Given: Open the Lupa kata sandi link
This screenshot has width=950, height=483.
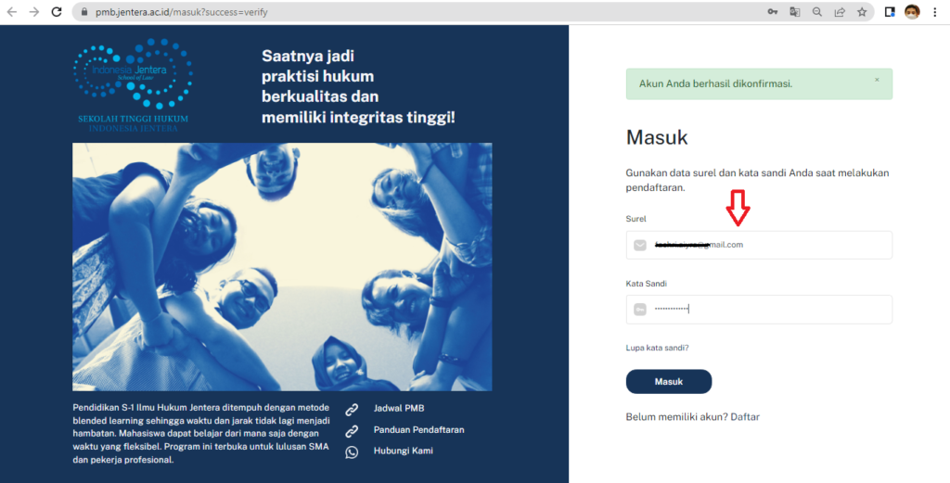Looking at the screenshot, I should [x=658, y=348].
